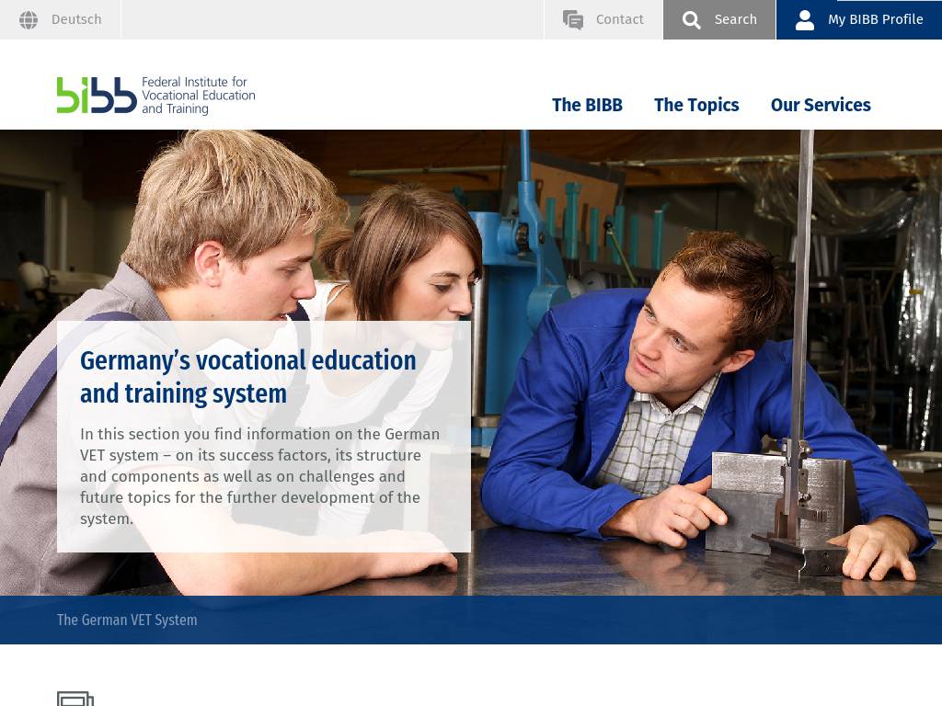Open The BIBB navigation menu
This screenshot has height=706, width=942.
[587, 105]
